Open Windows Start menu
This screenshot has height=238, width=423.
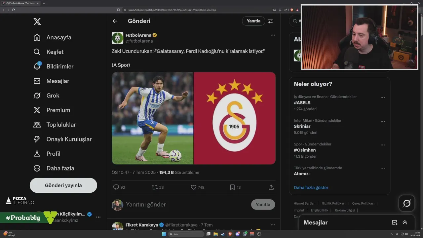pos(164,234)
